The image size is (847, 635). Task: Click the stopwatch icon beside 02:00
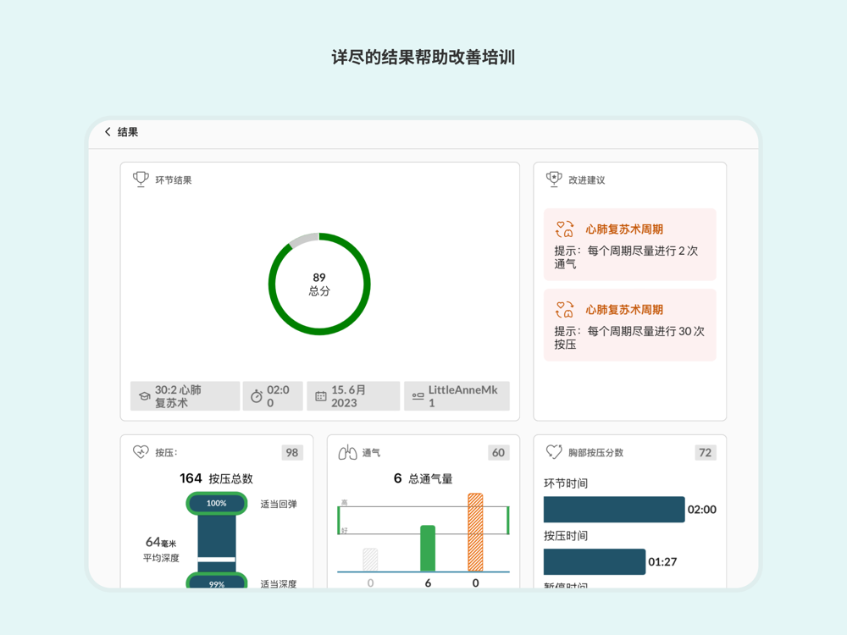click(x=257, y=396)
